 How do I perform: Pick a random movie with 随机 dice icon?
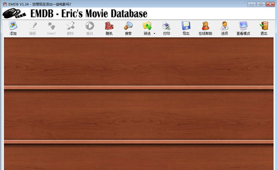(109, 26)
